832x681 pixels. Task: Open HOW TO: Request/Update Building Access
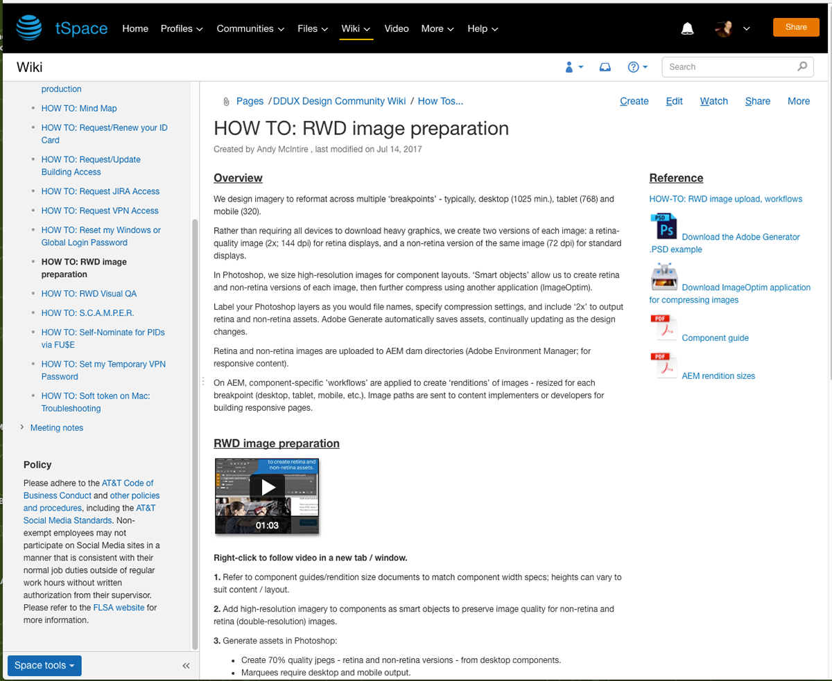point(91,166)
